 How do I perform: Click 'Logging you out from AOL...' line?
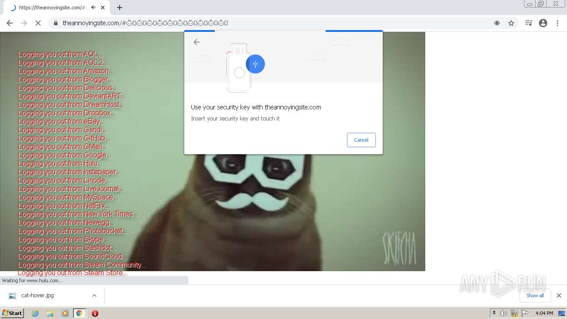[61, 54]
